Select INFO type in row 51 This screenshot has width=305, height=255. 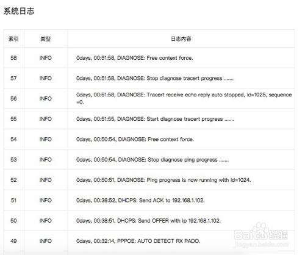(46, 200)
